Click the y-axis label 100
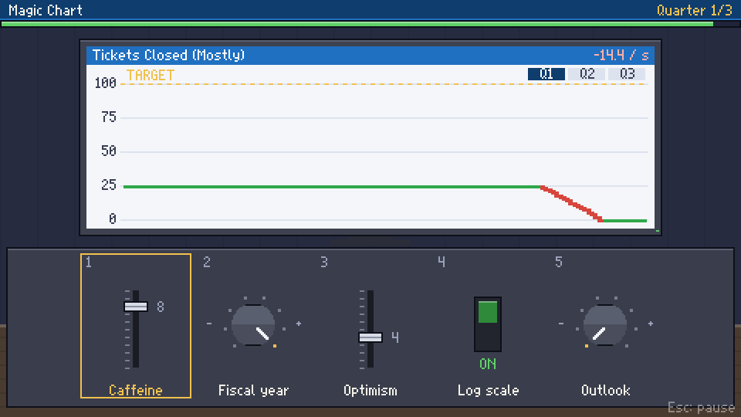Viewport: 741px width, 417px height. [106, 83]
